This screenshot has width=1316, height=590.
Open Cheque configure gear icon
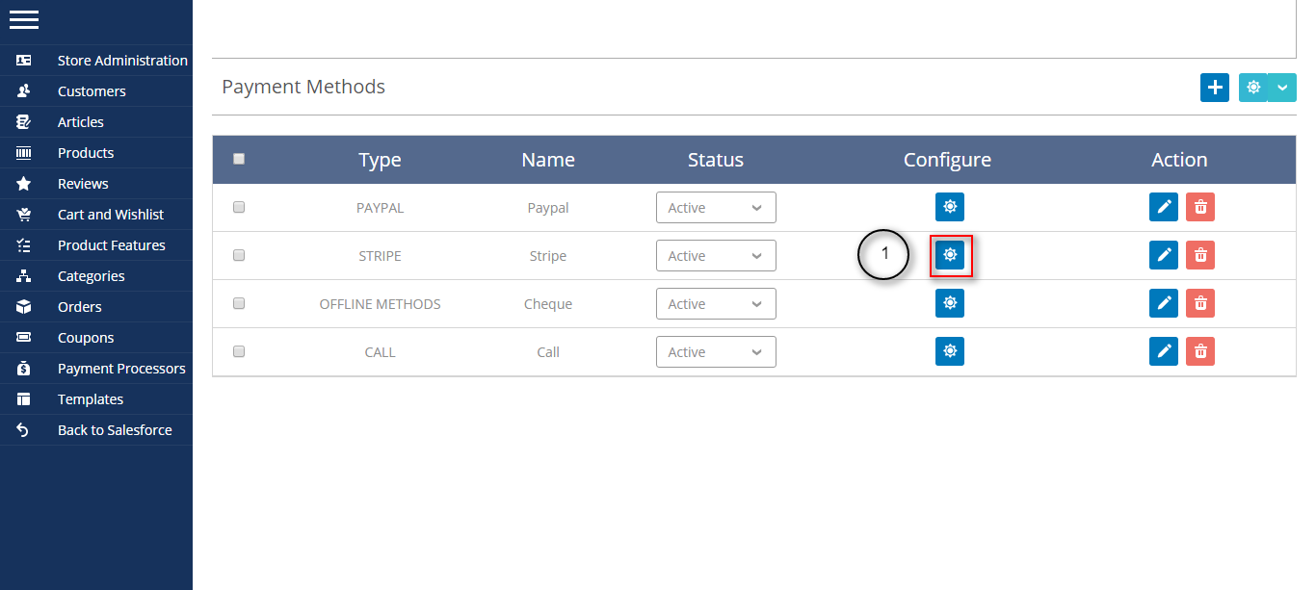(x=950, y=303)
